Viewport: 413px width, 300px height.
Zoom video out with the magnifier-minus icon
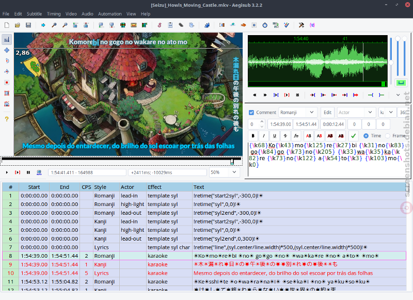(65, 25)
